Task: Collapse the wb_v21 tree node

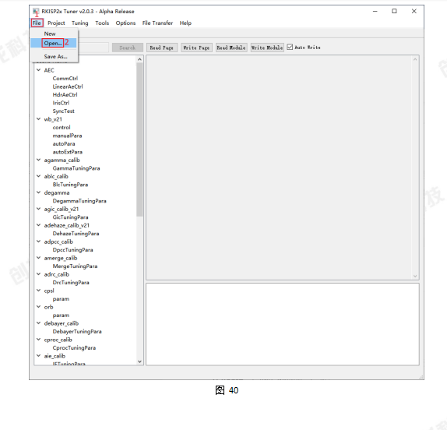Action: point(38,119)
